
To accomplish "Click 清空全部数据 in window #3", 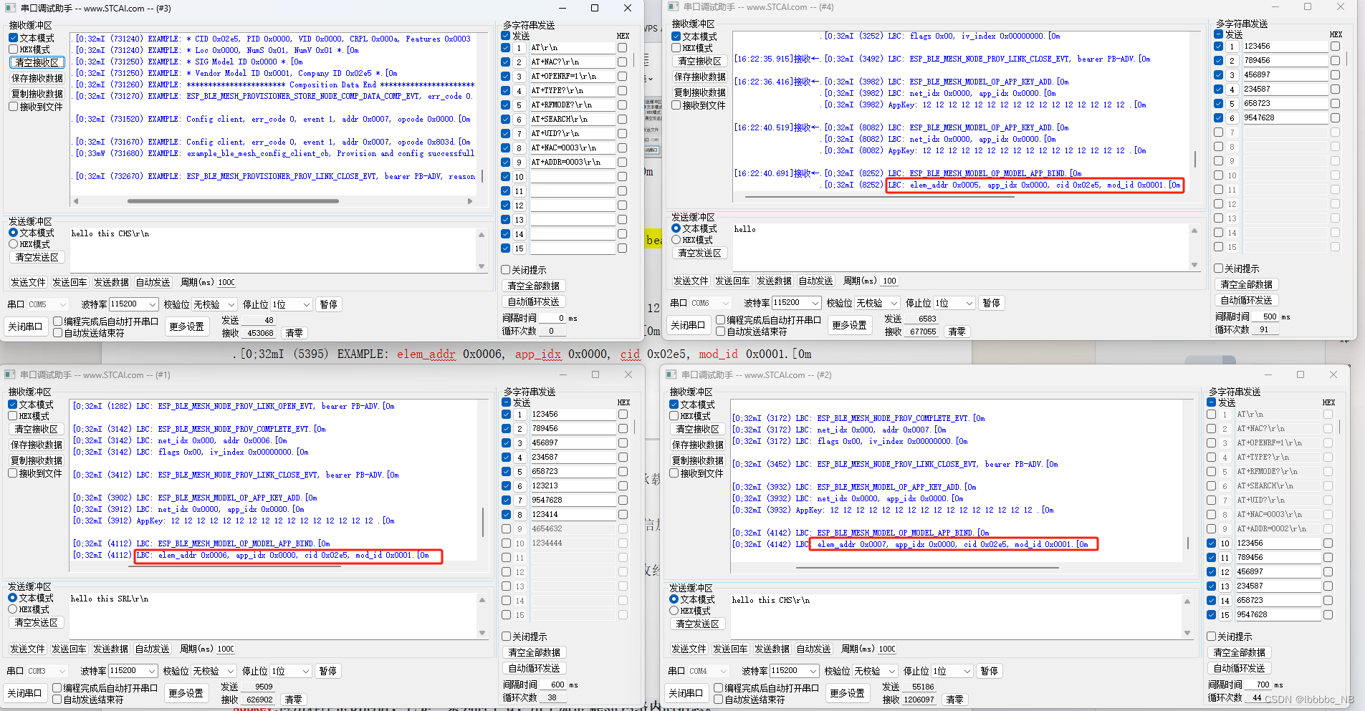I will click(534, 286).
